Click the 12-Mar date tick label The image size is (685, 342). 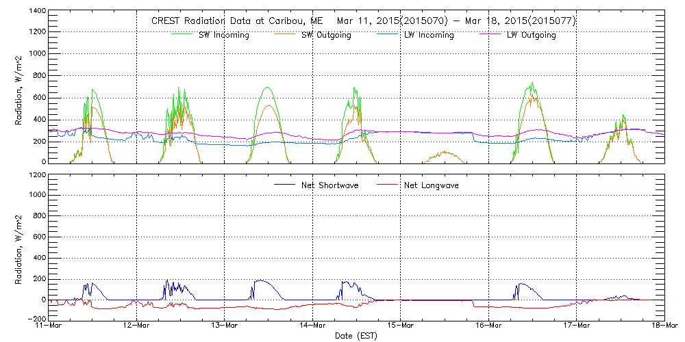136,326
